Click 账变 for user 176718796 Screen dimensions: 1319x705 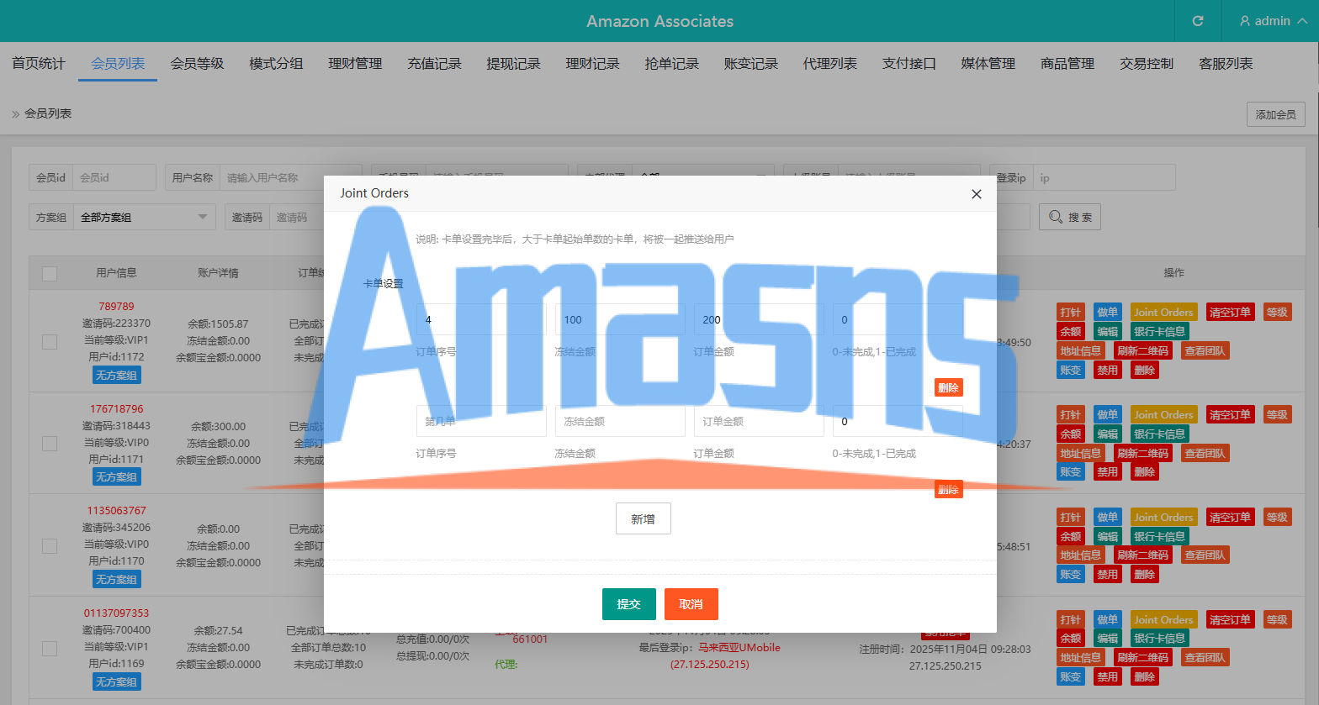click(1071, 472)
